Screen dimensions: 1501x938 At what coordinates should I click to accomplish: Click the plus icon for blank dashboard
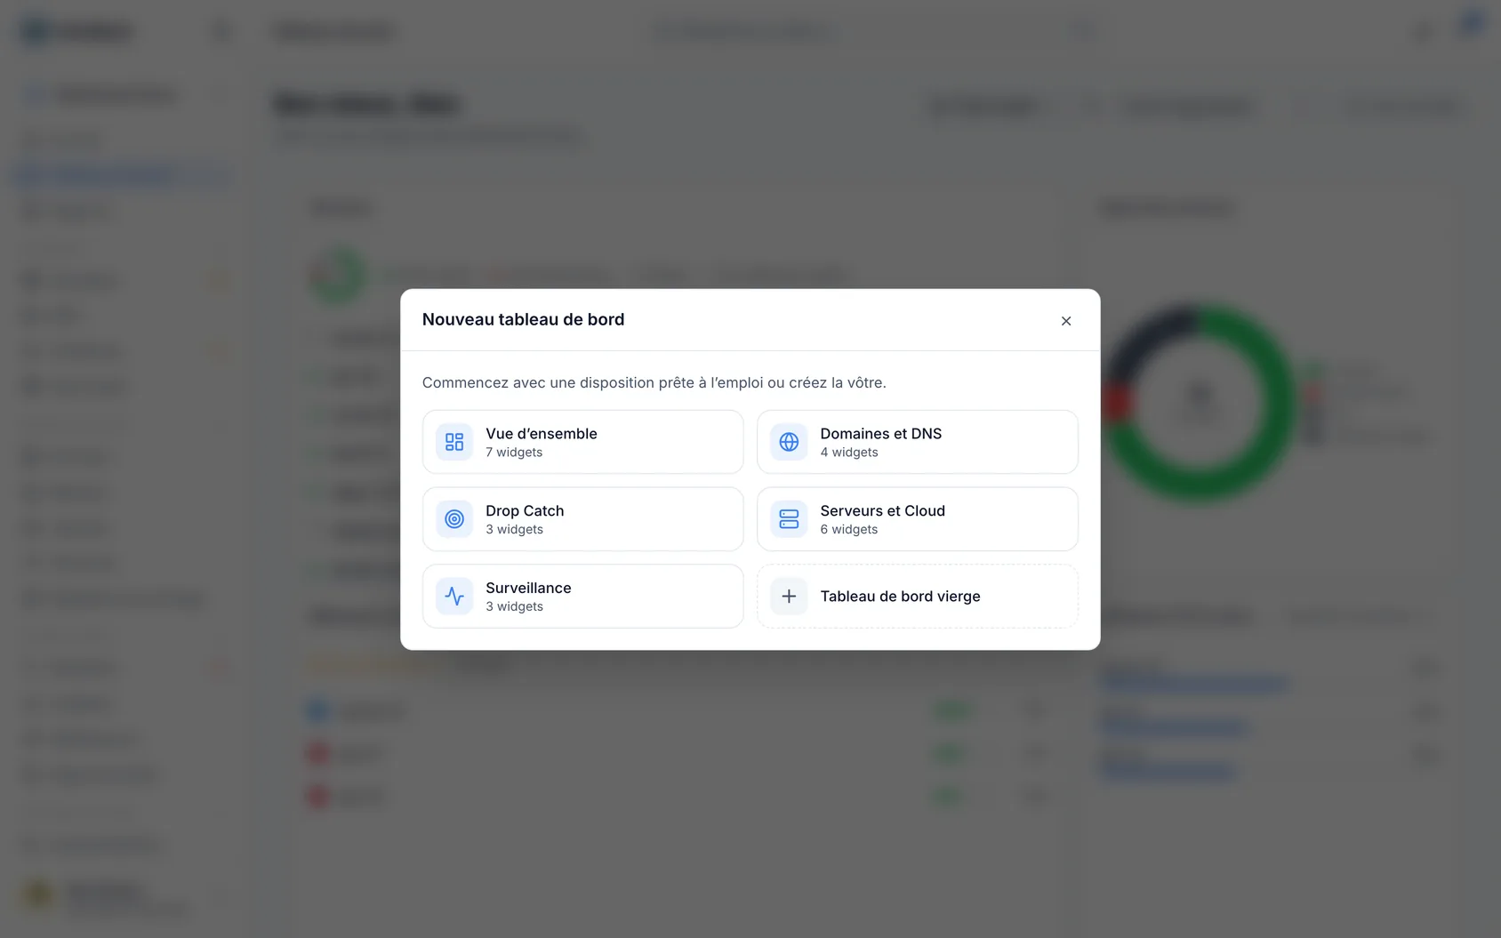[x=789, y=597]
